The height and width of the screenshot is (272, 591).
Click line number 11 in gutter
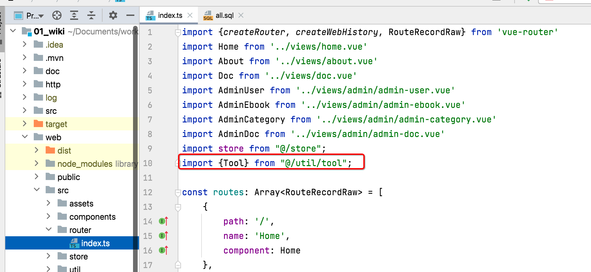coord(148,178)
